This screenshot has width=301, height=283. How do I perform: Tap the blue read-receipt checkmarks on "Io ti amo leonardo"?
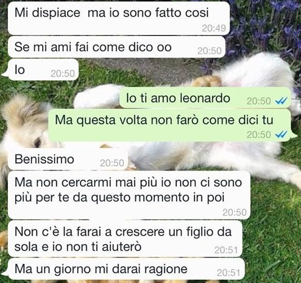(281, 100)
